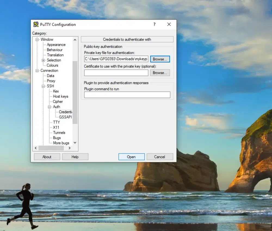Select Appearance in category tree
This screenshot has width=272, height=231.
click(x=56, y=45)
